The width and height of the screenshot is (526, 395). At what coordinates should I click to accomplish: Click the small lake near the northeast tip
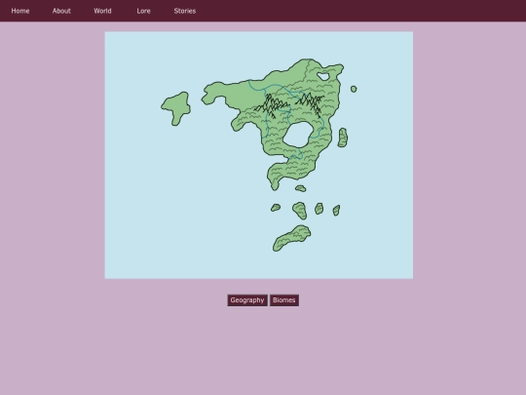pyautogui.click(x=323, y=76)
